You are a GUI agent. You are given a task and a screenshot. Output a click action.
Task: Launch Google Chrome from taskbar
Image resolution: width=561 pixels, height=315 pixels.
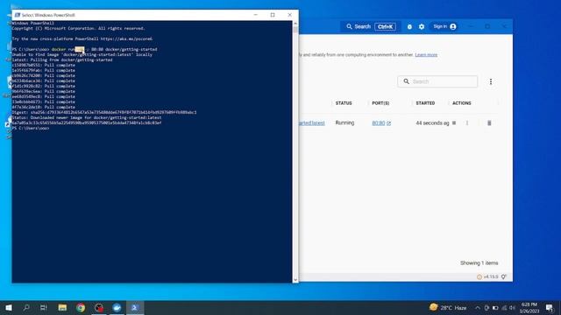(81, 307)
